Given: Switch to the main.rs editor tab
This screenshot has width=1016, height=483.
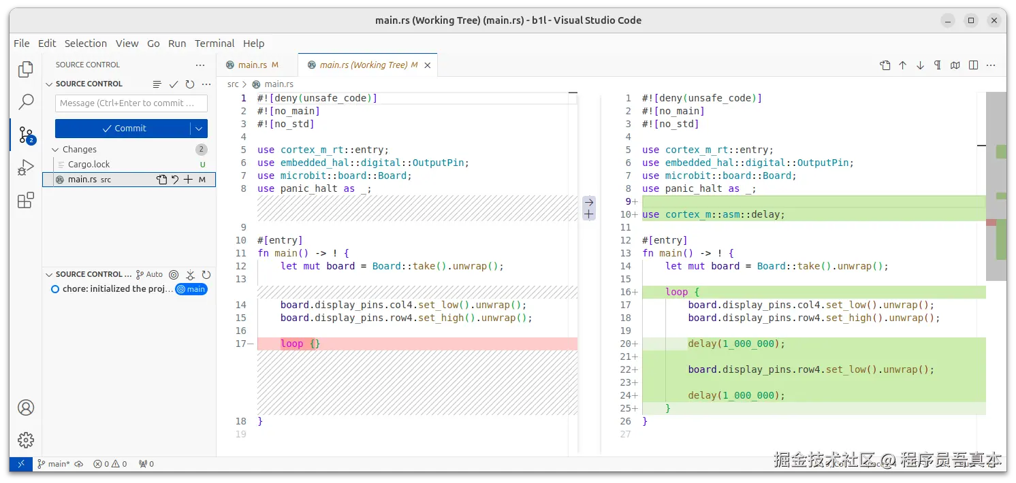Looking at the screenshot, I should click(x=257, y=65).
